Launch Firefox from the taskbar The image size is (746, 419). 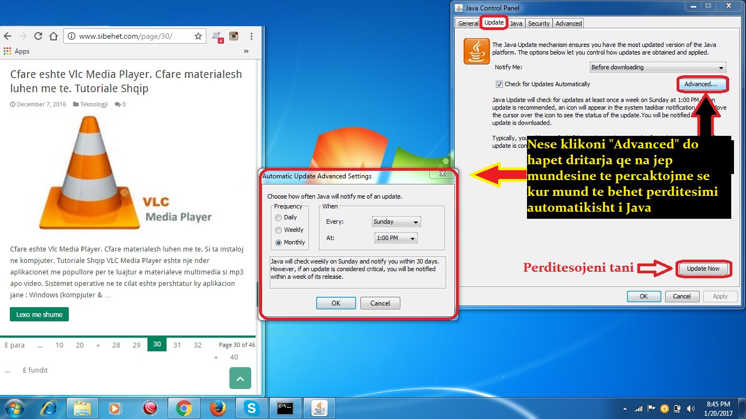pos(217,408)
